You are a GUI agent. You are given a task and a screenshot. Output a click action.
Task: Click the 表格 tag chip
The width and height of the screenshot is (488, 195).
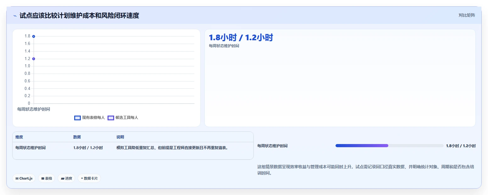[47, 178]
